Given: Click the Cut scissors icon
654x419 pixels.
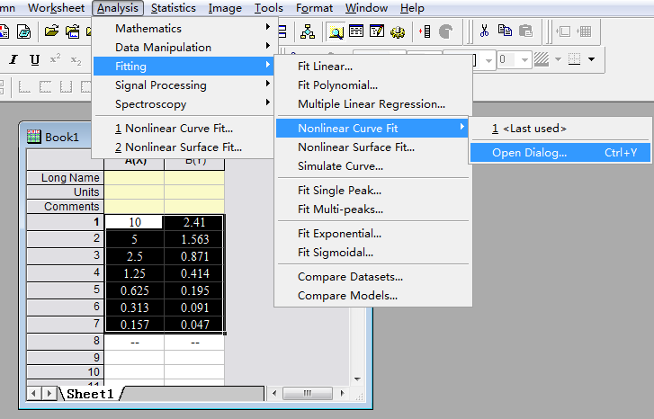Looking at the screenshot, I should click(485, 31).
